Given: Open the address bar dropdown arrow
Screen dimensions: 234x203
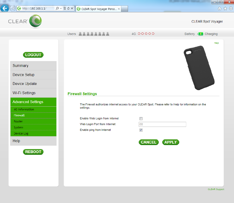Looking at the screenshot, I should [x=61, y=8].
